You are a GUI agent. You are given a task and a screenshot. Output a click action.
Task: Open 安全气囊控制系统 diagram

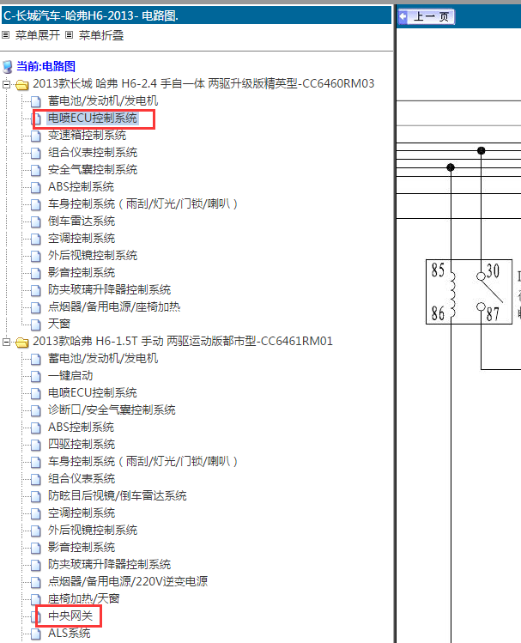[93, 170]
